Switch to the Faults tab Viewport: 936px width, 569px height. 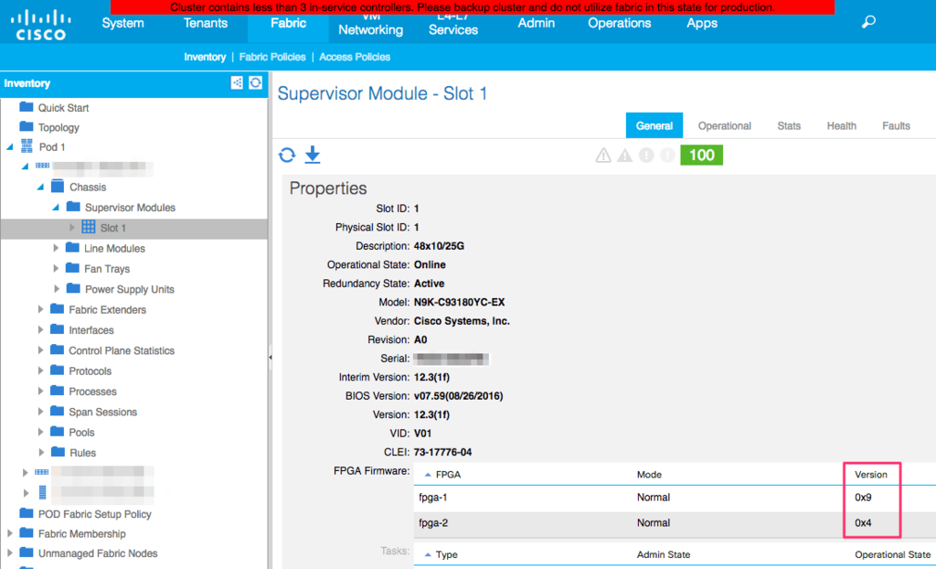[896, 125]
